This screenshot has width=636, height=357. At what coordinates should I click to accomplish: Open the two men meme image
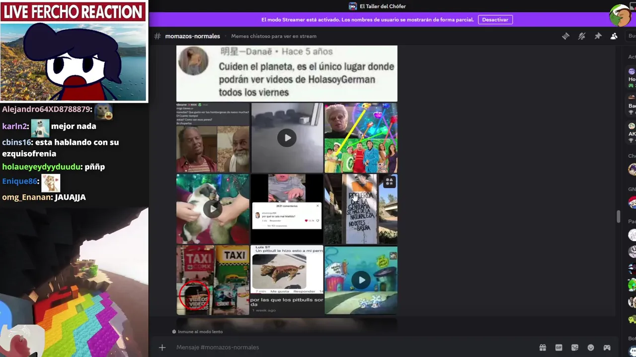[213, 138]
